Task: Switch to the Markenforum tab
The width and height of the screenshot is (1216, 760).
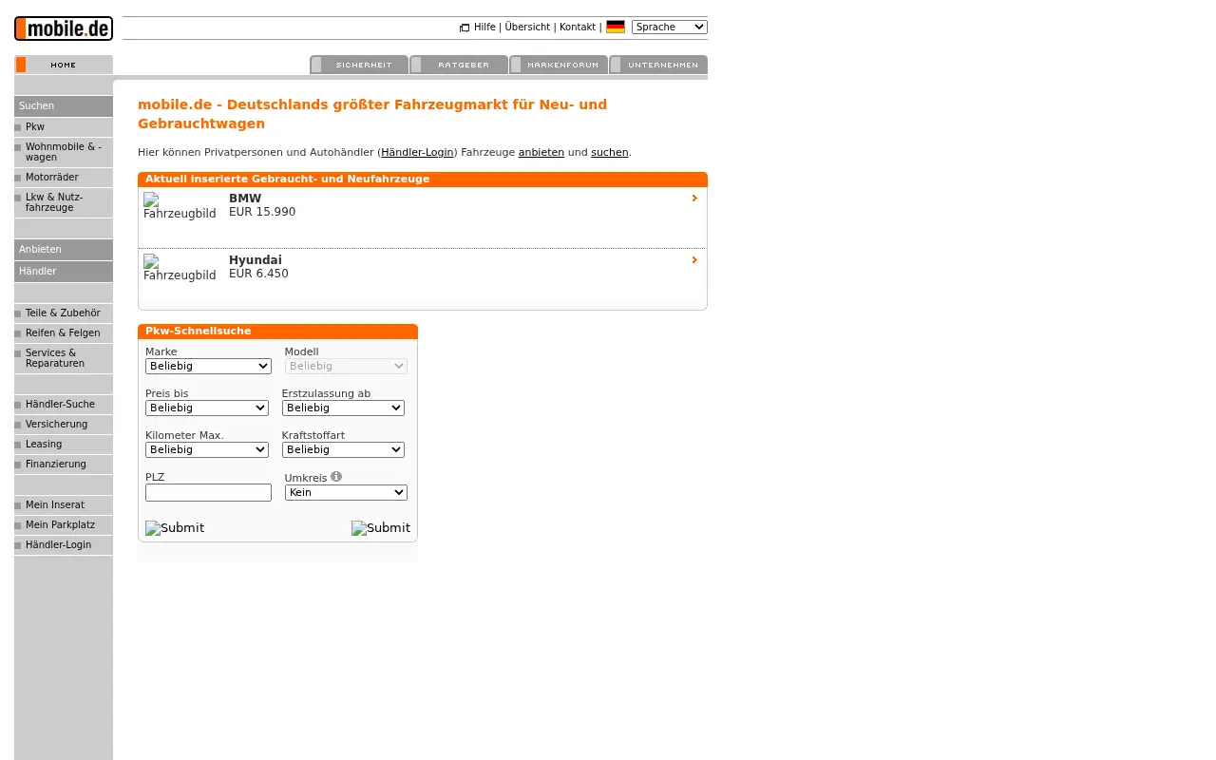Action: (559, 65)
